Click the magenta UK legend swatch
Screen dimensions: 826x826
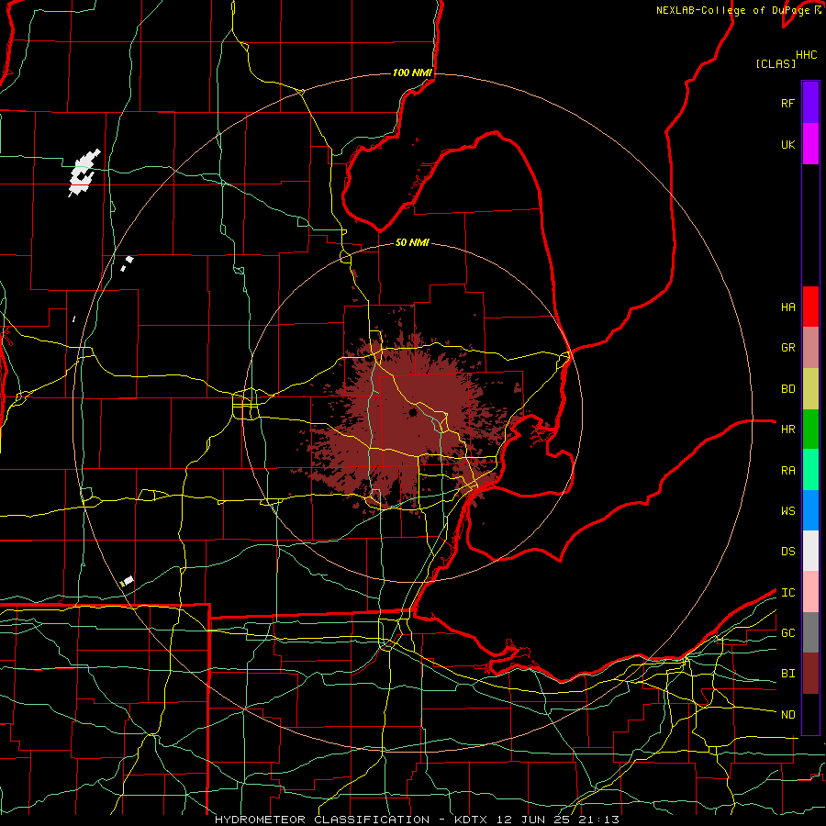point(810,144)
